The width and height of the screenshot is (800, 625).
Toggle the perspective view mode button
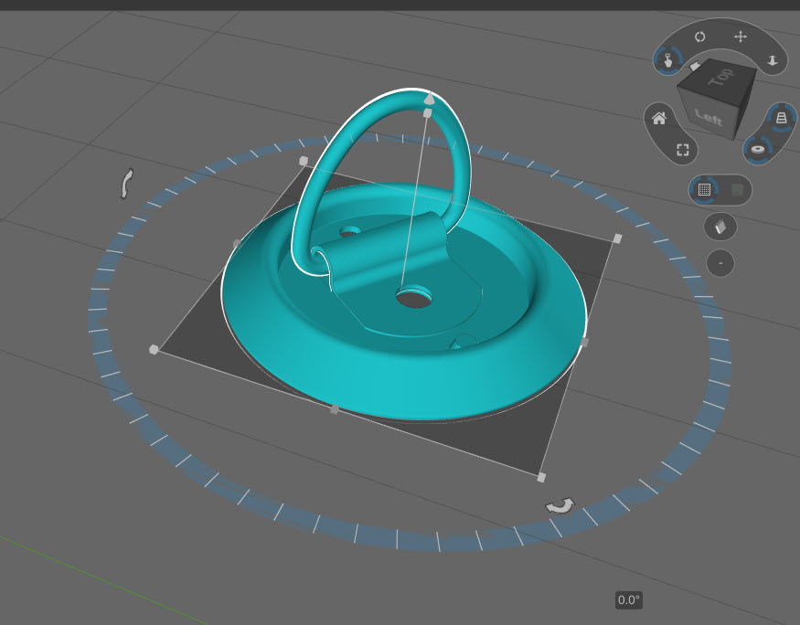(781, 119)
